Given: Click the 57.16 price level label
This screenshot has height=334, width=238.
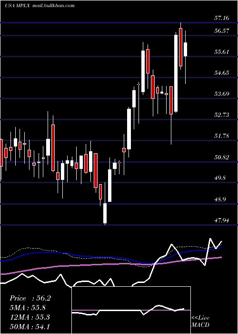Looking at the screenshot, I should pos(221,18).
